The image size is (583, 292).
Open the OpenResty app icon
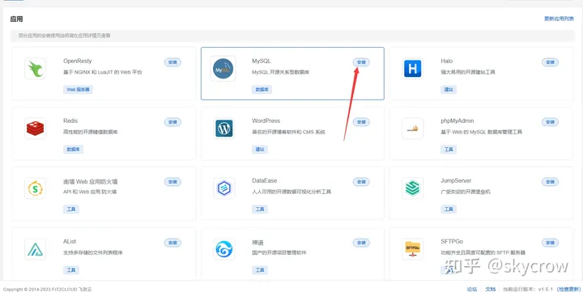[x=36, y=69]
